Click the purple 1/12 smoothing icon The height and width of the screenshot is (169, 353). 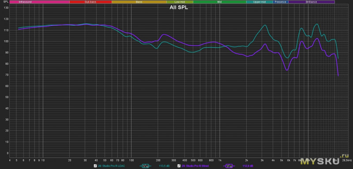(229, 166)
